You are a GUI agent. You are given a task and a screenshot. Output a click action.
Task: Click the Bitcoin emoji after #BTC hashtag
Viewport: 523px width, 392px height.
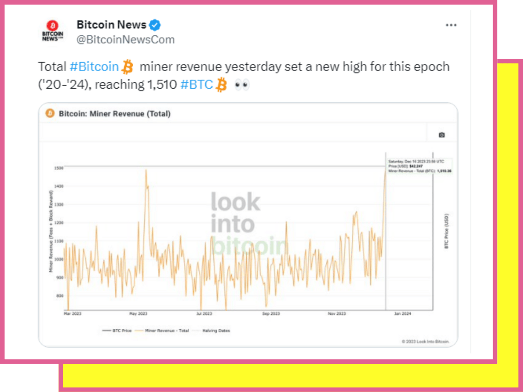(x=221, y=85)
